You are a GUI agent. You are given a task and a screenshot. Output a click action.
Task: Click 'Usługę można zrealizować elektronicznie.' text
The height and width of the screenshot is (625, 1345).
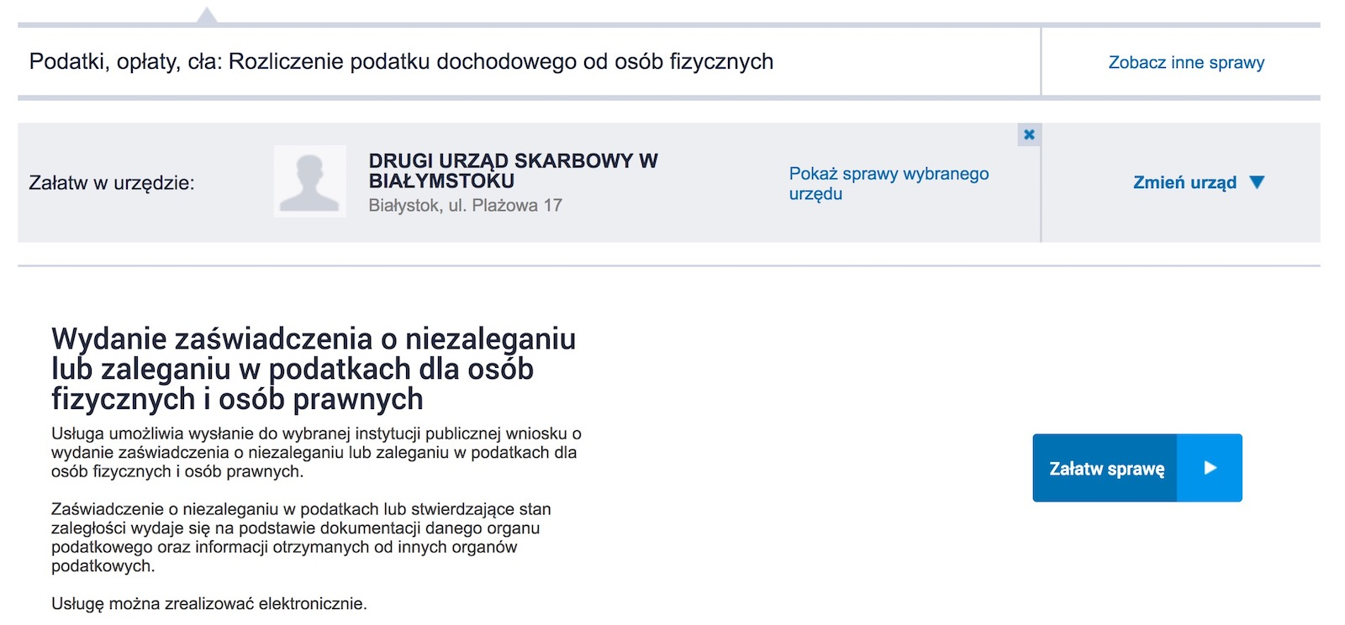[209, 603]
